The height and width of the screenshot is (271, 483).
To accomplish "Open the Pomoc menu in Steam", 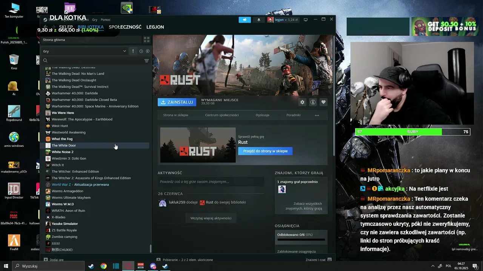I will (x=106, y=20).
